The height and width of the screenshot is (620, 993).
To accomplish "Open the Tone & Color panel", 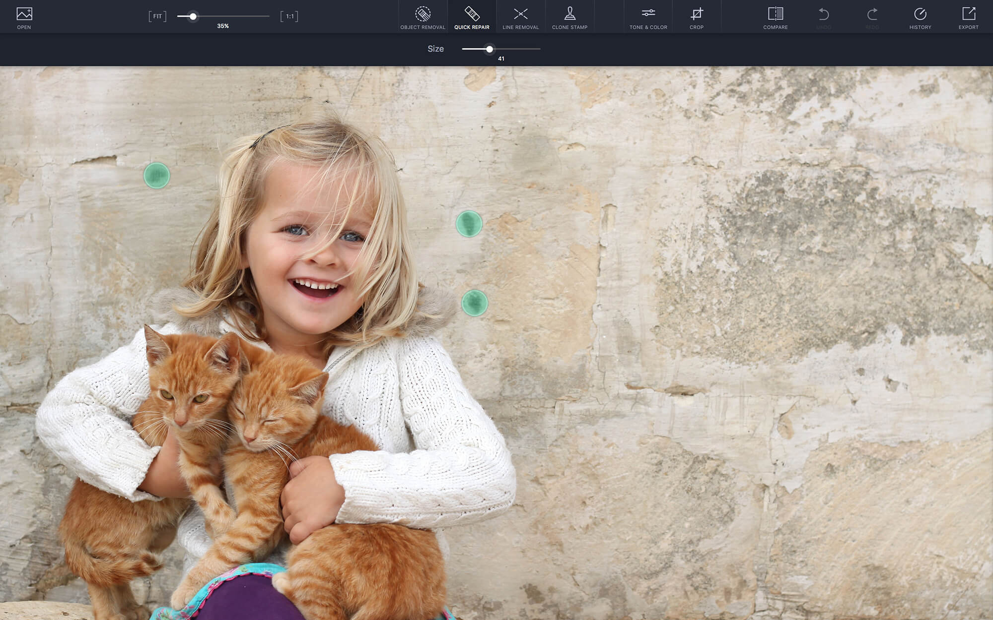I will point(648,17).
